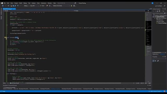The width and height of the screenshot is (167, 94).
Task: Close the PentestTraining.py editor tab
Action: point(15,9)
